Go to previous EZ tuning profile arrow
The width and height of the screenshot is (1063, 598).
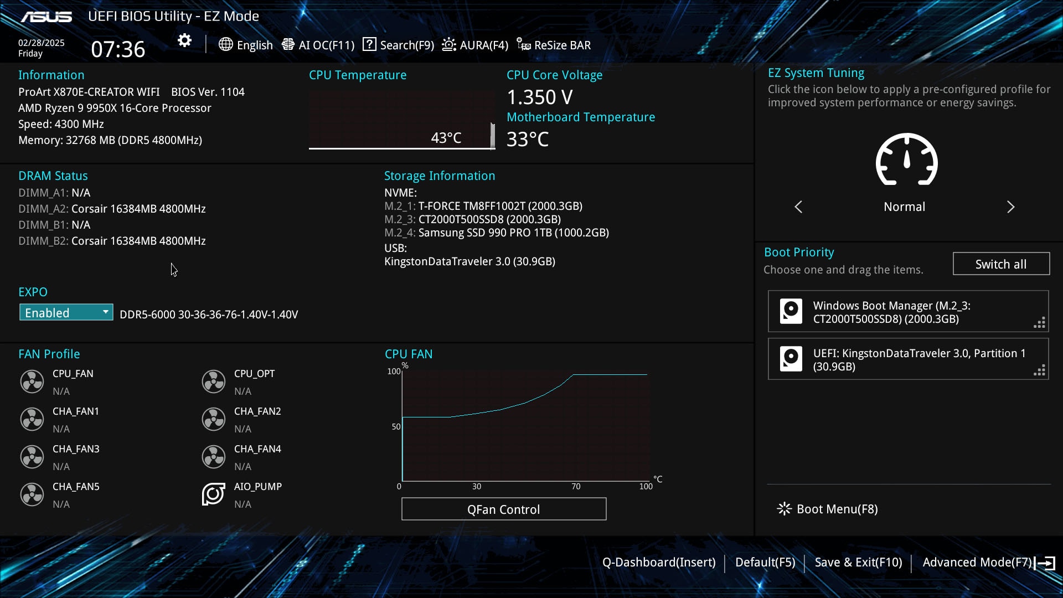[x=798, y=207]
